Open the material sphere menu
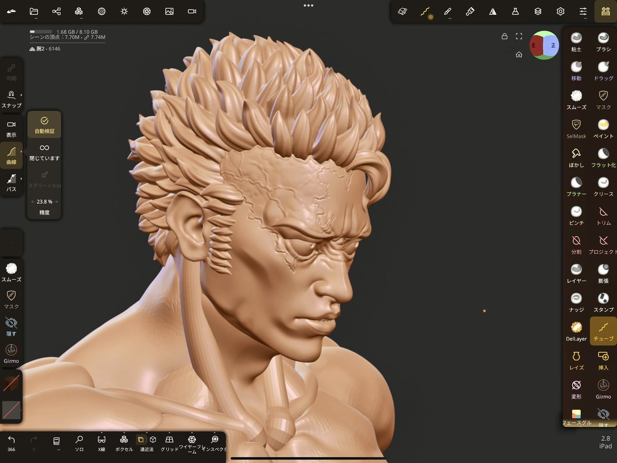Screen dimensions: 617x463 tap(102, 11)
